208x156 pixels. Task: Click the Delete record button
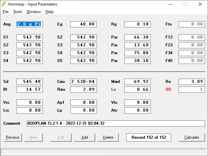coord(108,137)
